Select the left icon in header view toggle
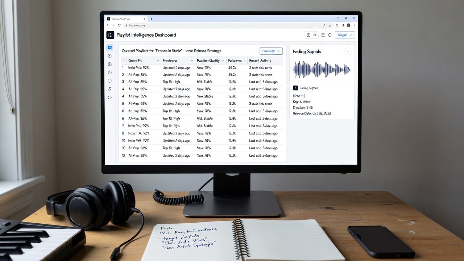Screen dimensions: 464x261 (x=308, y=35)
